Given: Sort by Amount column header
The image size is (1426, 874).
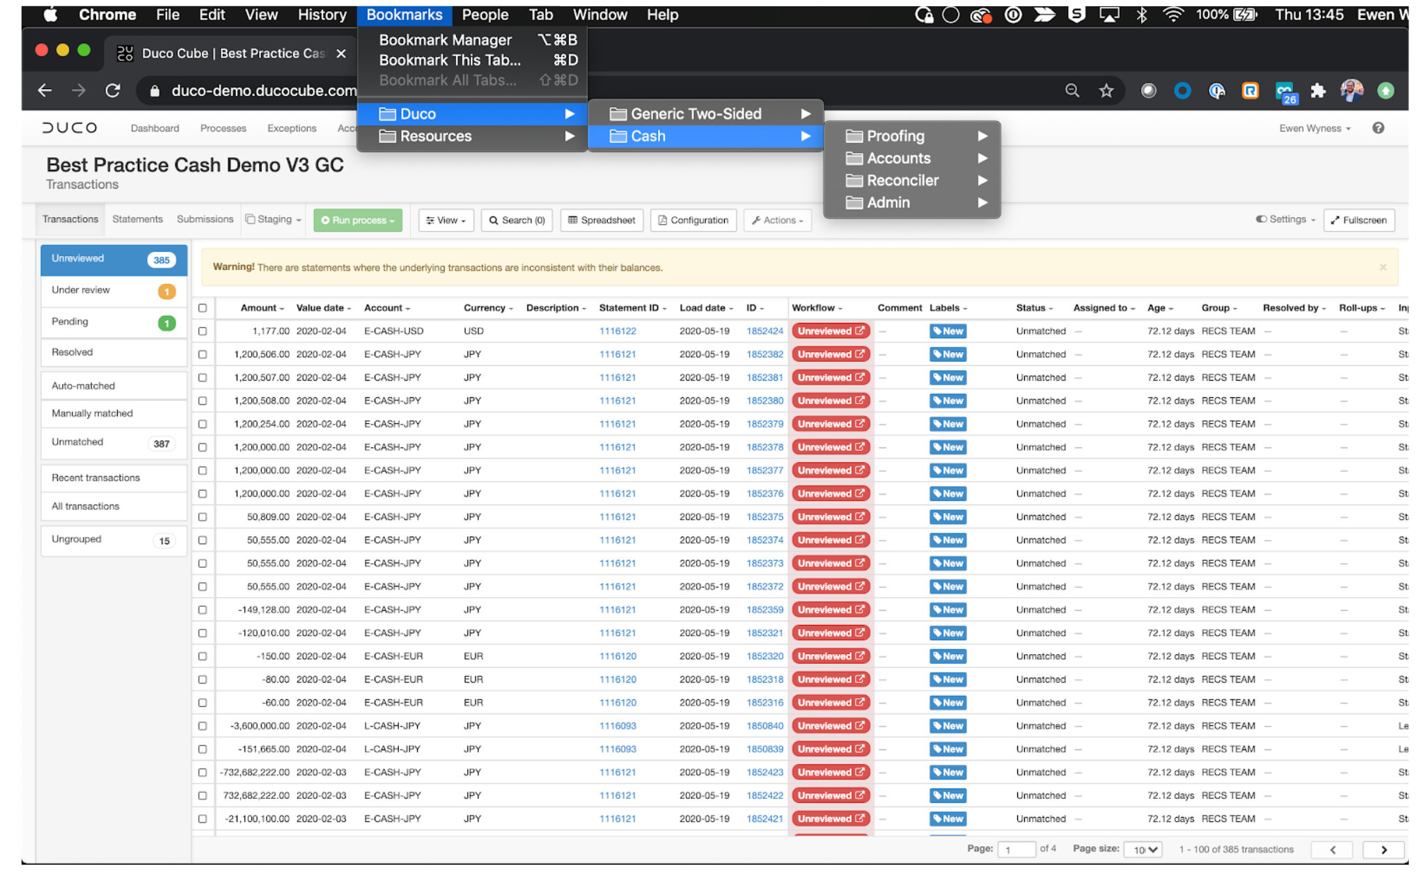Looking at the screenshot, I should pos(262,308).
